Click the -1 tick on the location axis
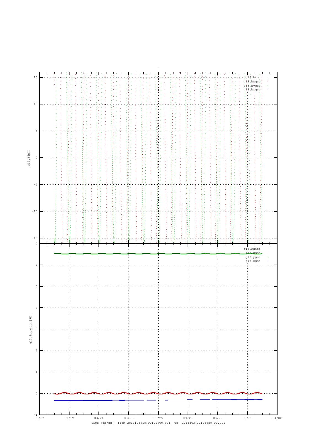 point(36,415)
